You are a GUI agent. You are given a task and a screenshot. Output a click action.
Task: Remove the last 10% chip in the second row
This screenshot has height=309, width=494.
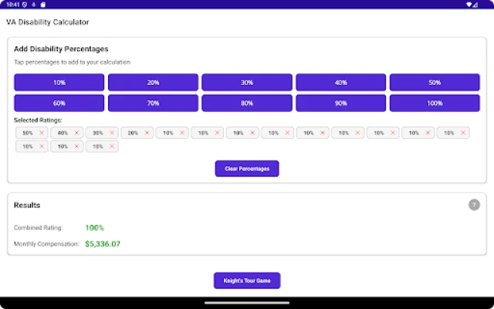pos(112,146)
